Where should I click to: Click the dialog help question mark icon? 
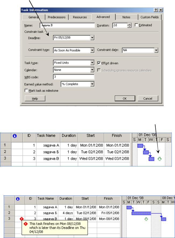[x=156, y=10]
